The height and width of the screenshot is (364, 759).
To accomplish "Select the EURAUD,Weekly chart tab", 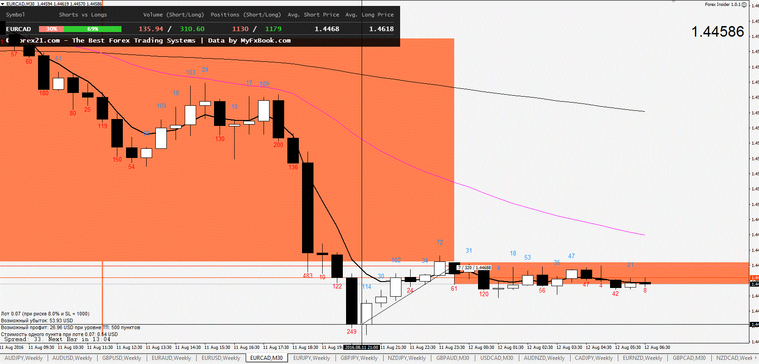I will tap(171, 358).
